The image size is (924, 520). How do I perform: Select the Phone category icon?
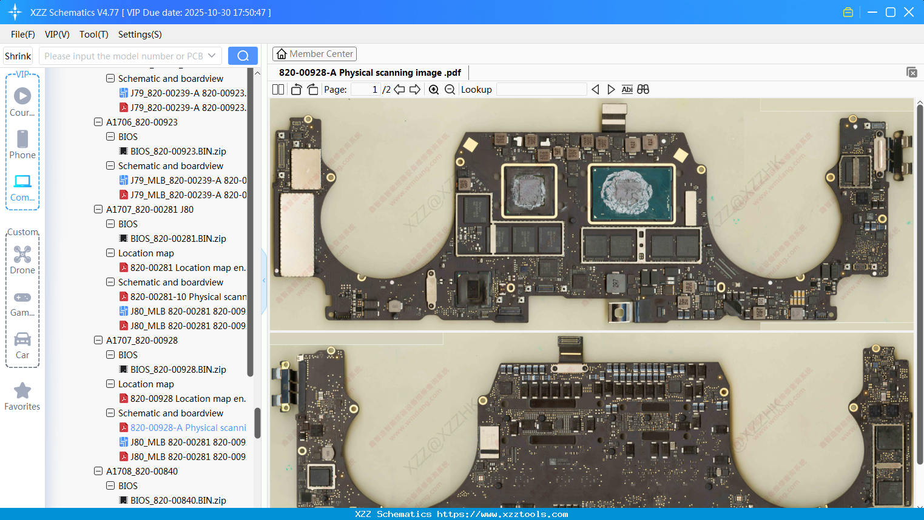(22, 144)
